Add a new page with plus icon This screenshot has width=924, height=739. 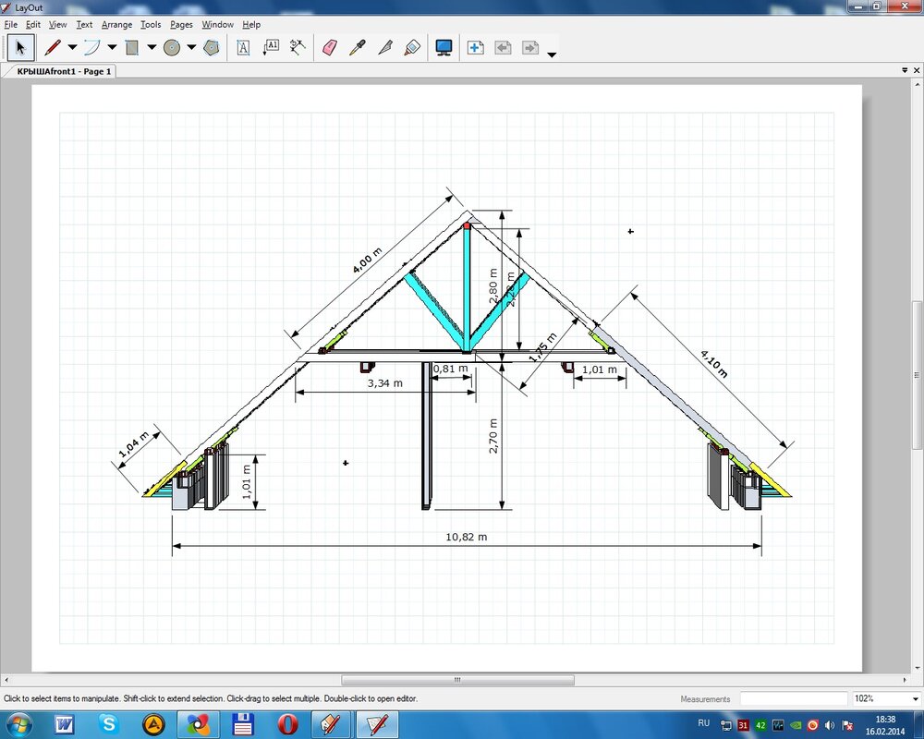pyautogui.click(x=476, y=47)
